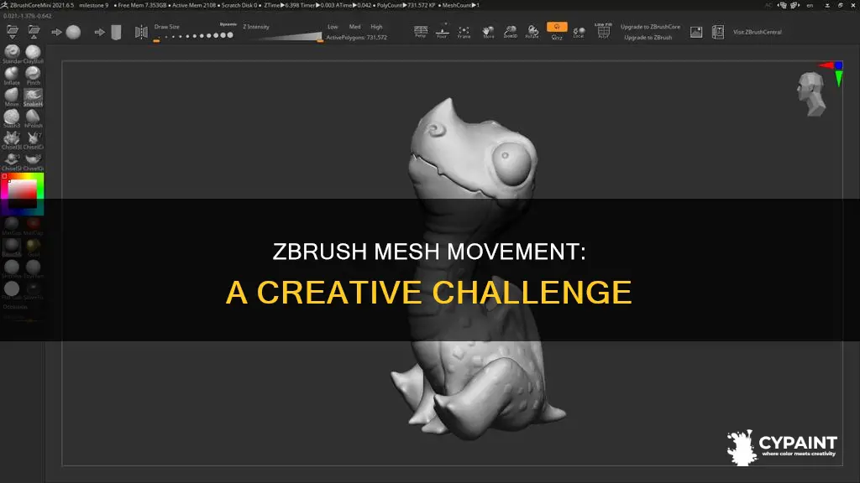The image size is (860, 483).
Task: Click the Draw Size slider dots
Action: 194,36
